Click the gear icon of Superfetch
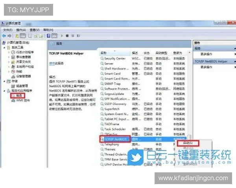The image size is (236, 188). [x=102, y=109]
